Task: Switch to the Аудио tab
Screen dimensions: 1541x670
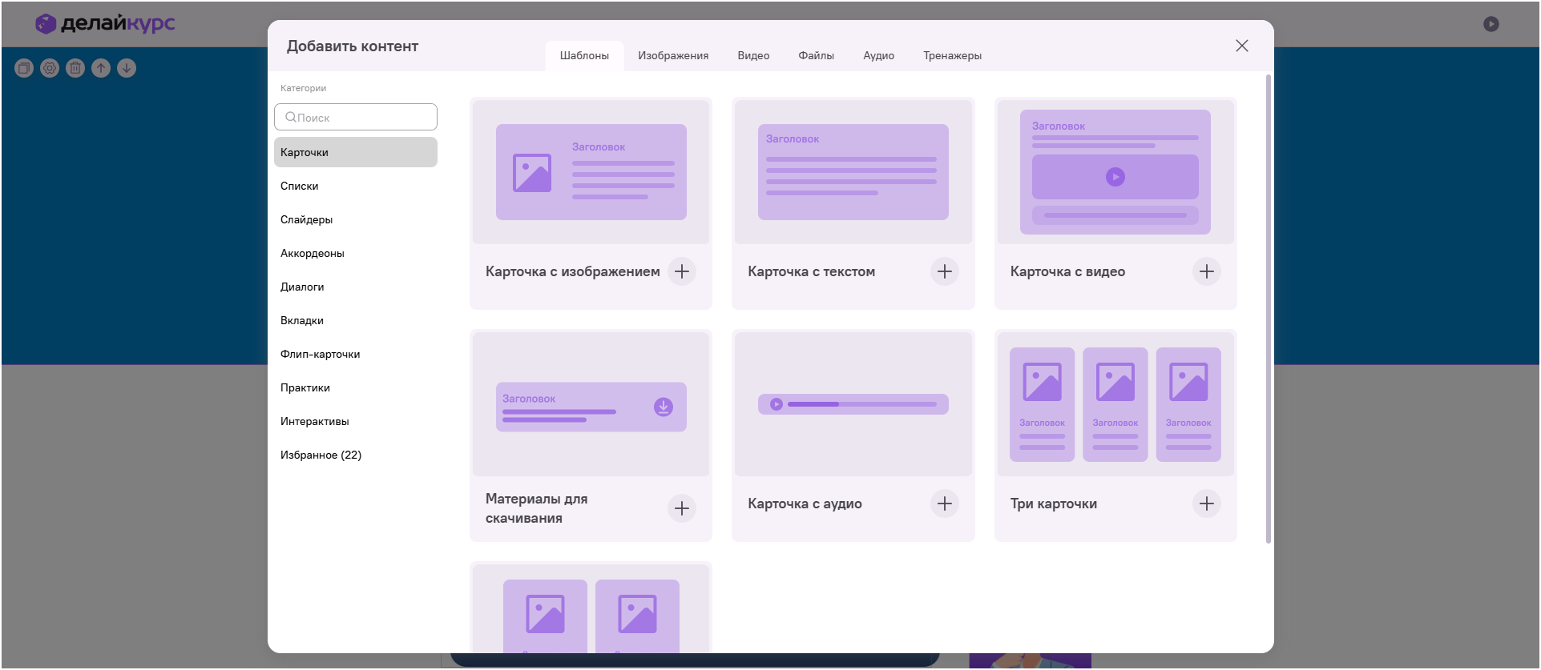Action: tap(878, 56)
